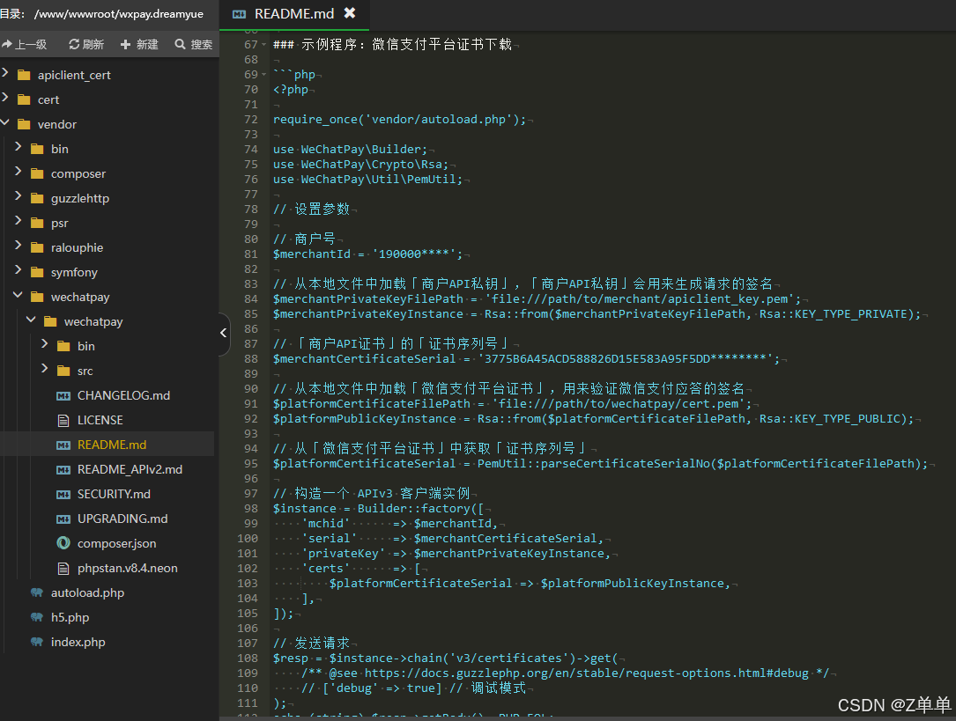Open the phpstan.v8.4.neon file

tap(128, 568)
